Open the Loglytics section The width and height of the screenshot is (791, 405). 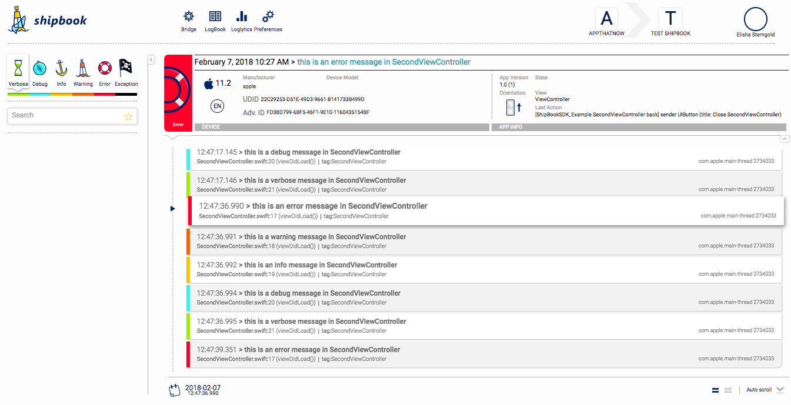(242, 21)
